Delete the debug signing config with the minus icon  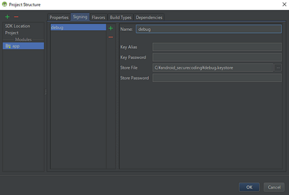point(111,37)
